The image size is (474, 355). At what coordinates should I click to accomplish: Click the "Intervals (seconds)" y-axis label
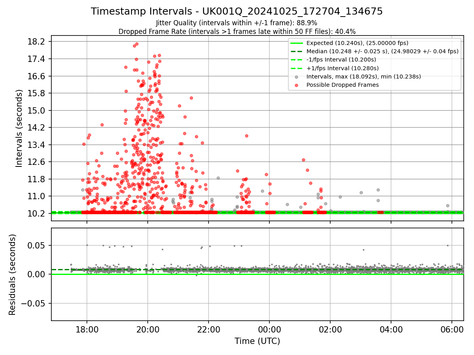pyautogui.click(x=19, y=128)
